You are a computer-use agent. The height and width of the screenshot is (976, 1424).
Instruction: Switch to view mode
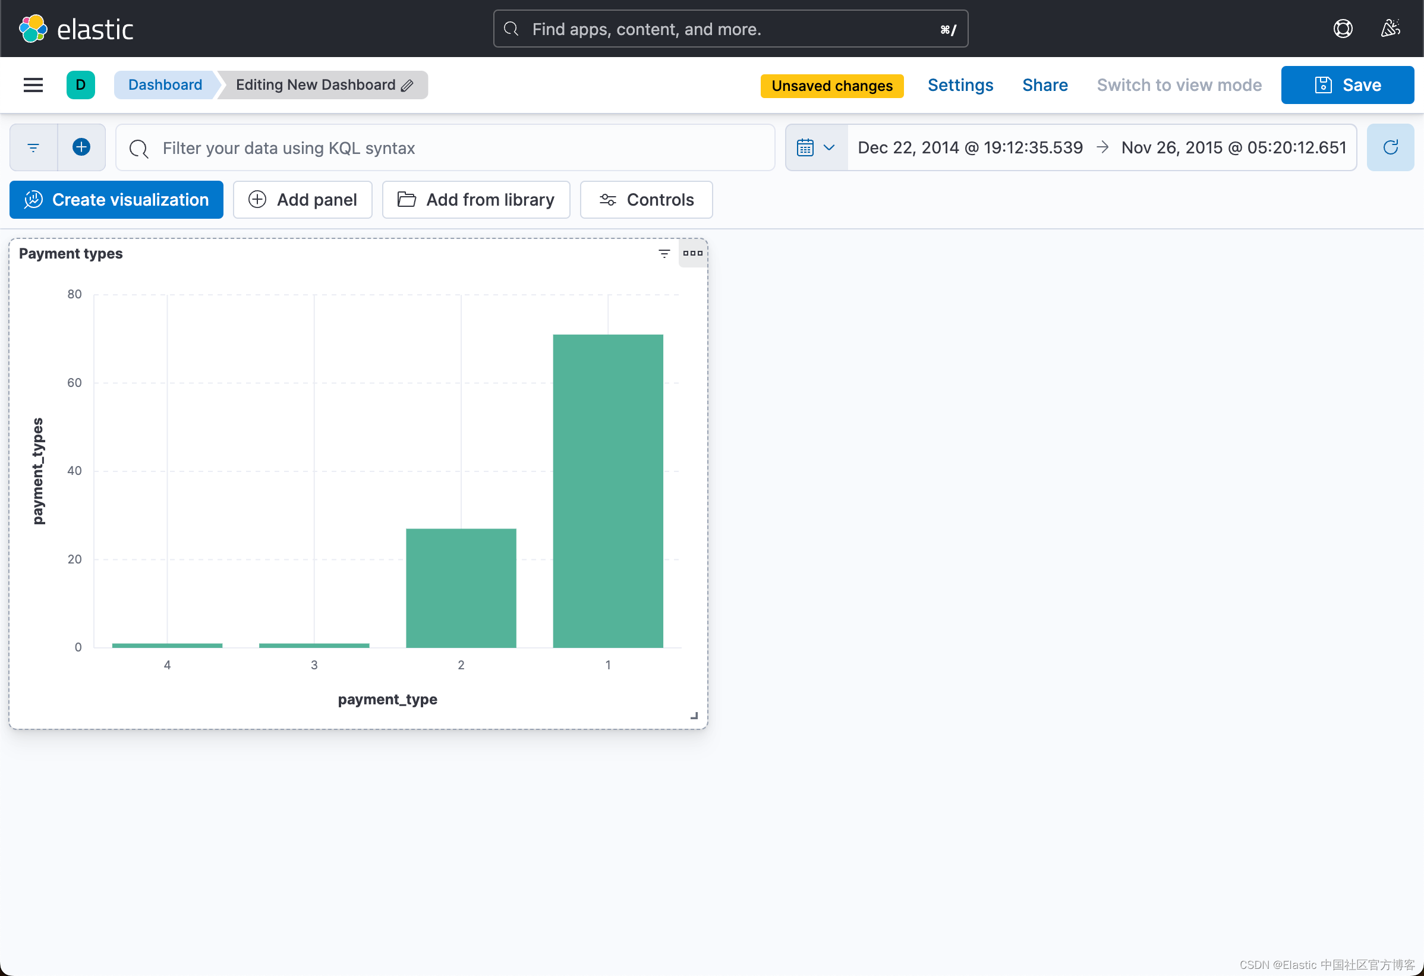point(1179,85)
